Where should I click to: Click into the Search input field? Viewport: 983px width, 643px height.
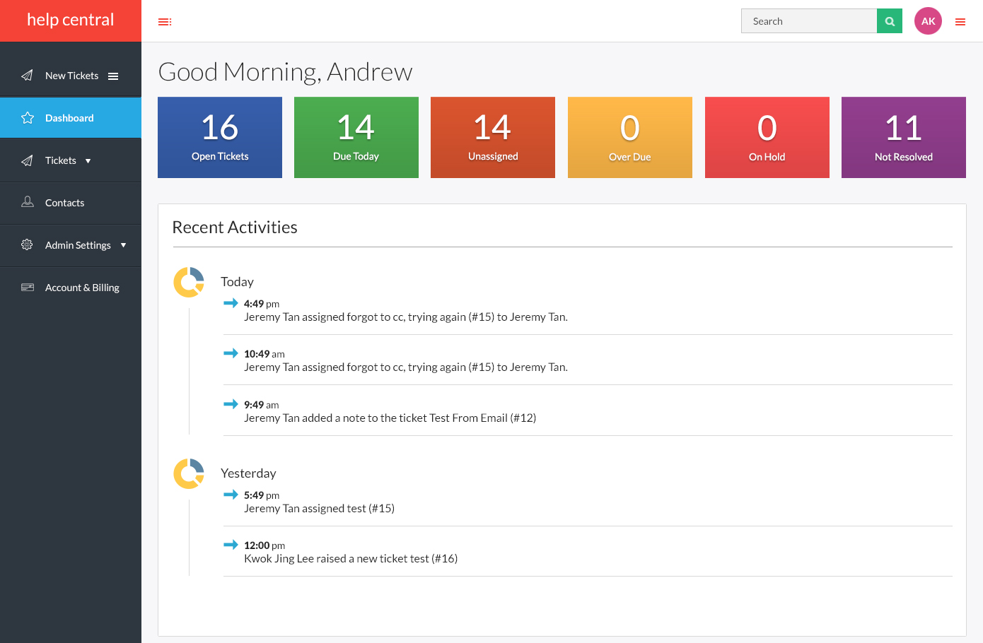click(x=809, y=21)
